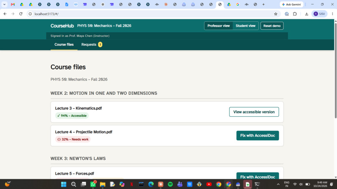
Task: Switch to Student view
Action: click(245, 26)
